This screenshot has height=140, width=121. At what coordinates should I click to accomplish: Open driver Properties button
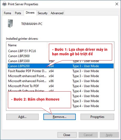[97, 117]
